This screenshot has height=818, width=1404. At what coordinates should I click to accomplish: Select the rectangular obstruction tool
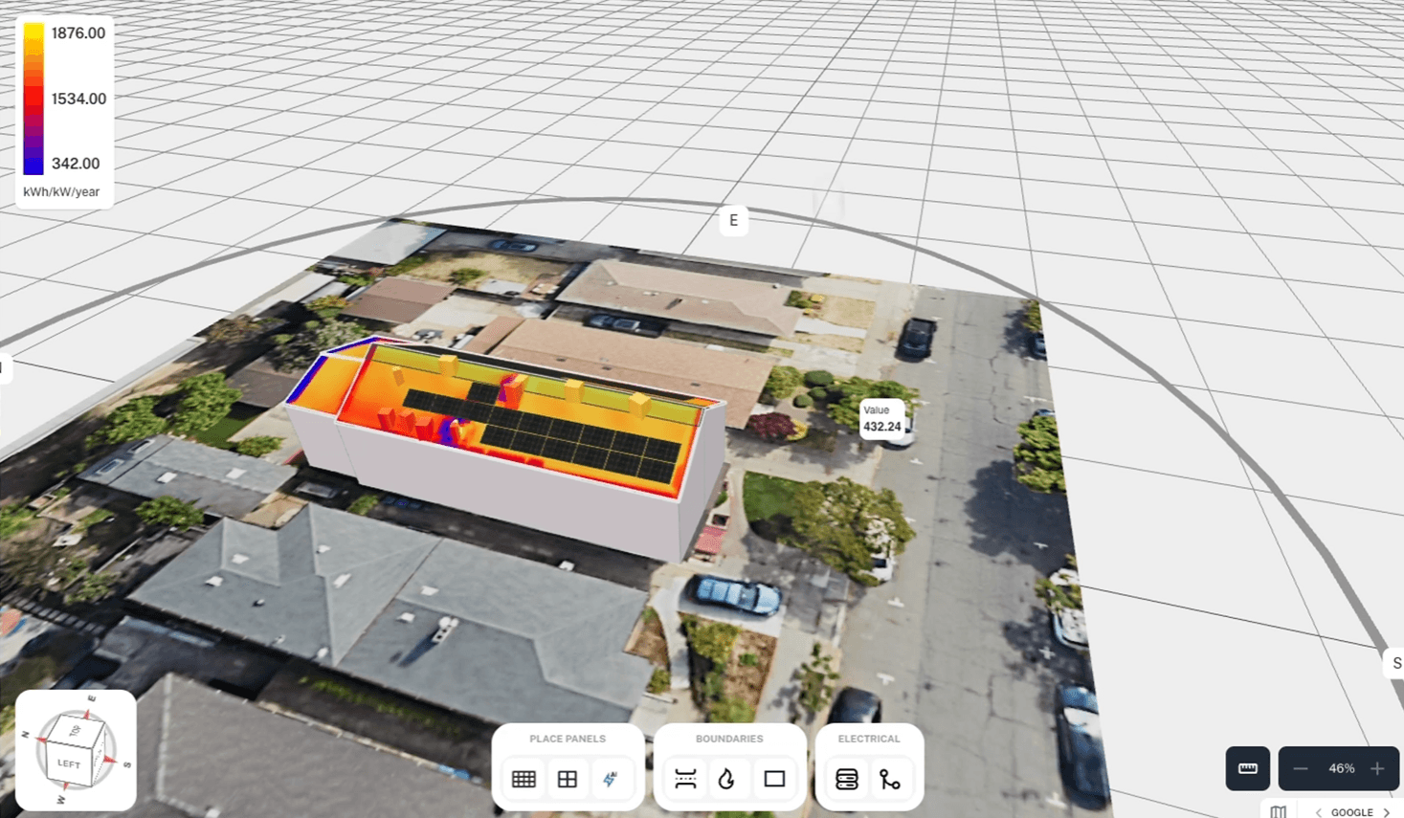pos(774,778)
